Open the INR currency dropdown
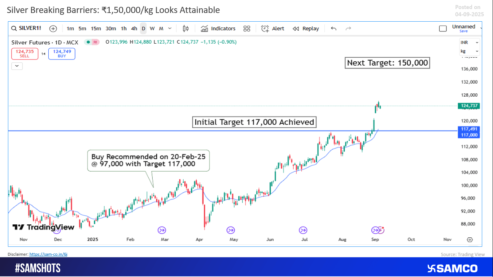493x277 pixels. (x=469, y=43)
